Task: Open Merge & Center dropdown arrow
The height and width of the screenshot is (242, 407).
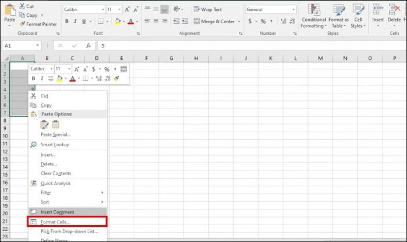Action: [x=239, y=21]
